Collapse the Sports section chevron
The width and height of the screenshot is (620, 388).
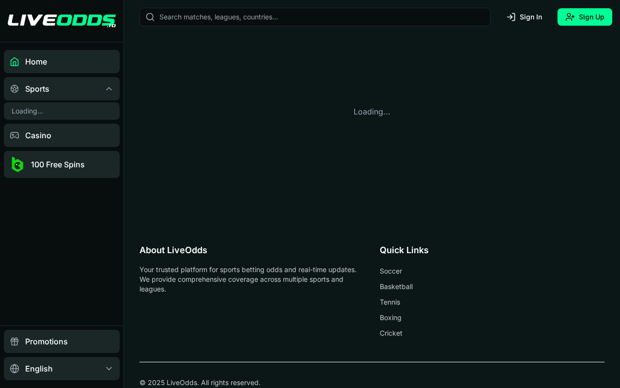pyautogui.click(x=109, y=89)
